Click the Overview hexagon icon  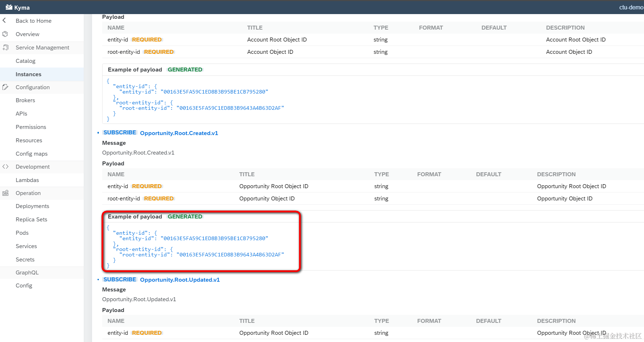click(x=5, y=34)
